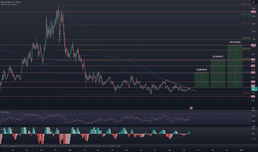Image resolution: width=258 pixels, height=152 pixels.
Task: Click the earnings event icon on chart
Action: pos(191,108)
